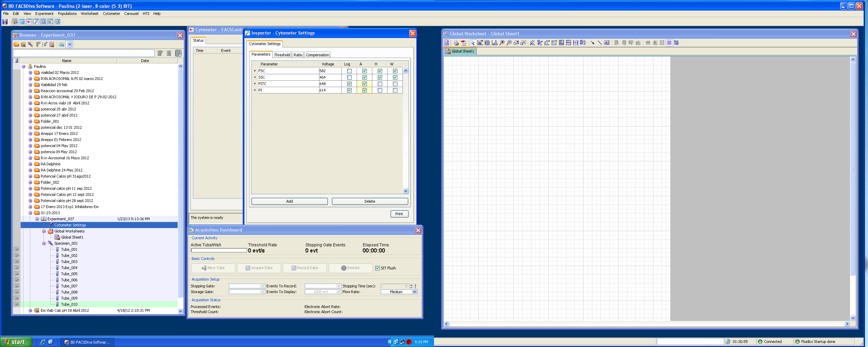Collapse the Specimen_001 tree node

point(44,243)
